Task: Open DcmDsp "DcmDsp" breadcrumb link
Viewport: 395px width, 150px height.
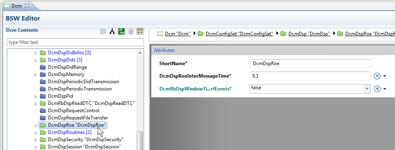Action: (x=309, y=34)
